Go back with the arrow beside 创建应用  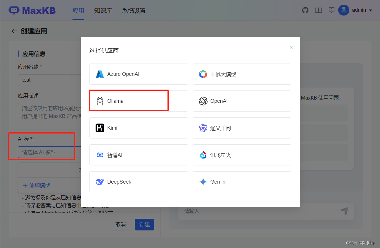click(14, 31)
